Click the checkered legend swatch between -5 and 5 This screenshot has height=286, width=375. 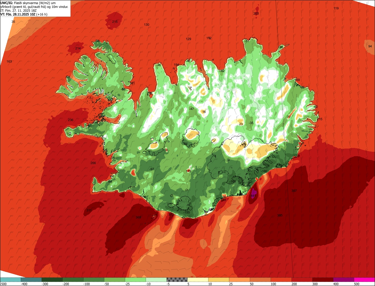click(177, 279)
